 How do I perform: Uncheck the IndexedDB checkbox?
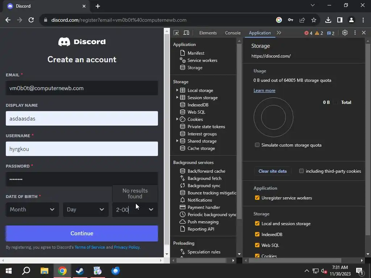pos(257,234)
